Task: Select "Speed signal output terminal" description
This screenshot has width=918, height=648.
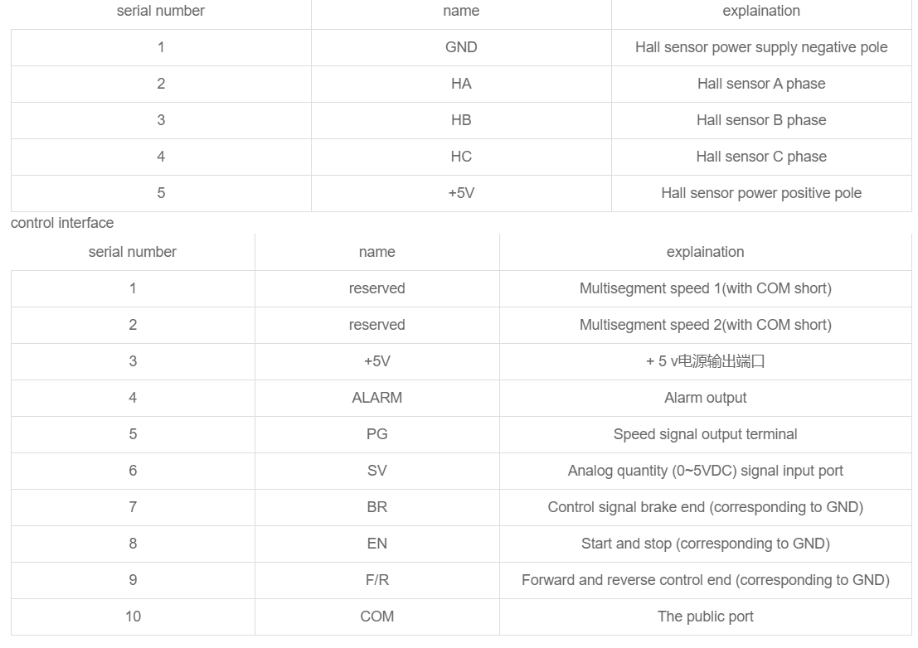Action: [705, 434]
